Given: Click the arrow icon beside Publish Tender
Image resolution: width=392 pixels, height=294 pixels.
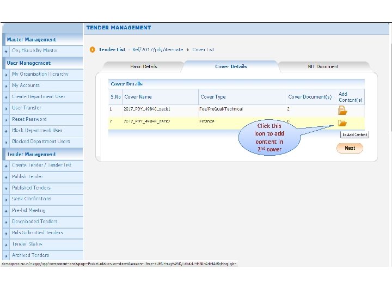Looking at the screenshot, I should coord(6,177).
